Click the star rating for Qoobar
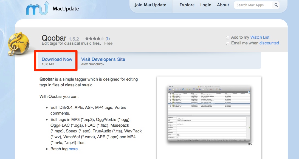Image resolution: width=299 pixels, height=159 pixels. [95, 38]
